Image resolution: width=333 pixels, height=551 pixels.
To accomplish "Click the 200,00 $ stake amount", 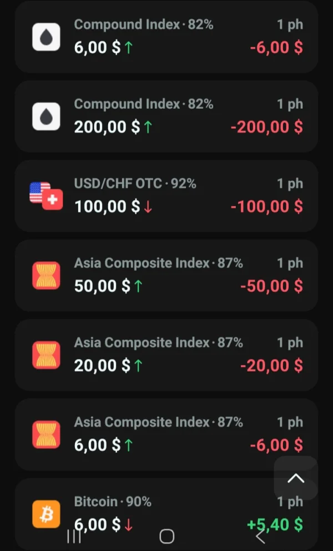I will tap(107, 127).
